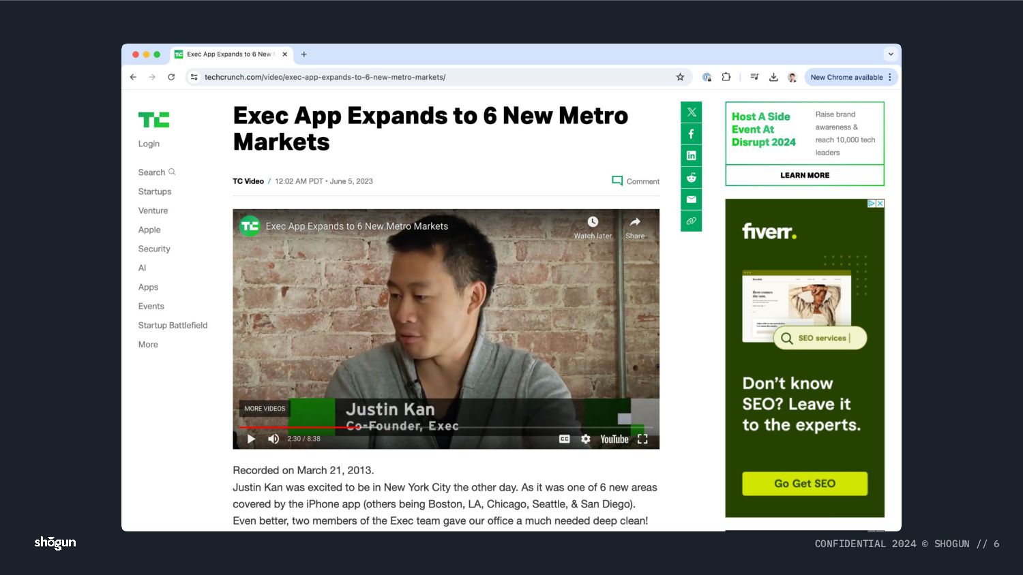Click Go Get SEO button

[805, 484]
